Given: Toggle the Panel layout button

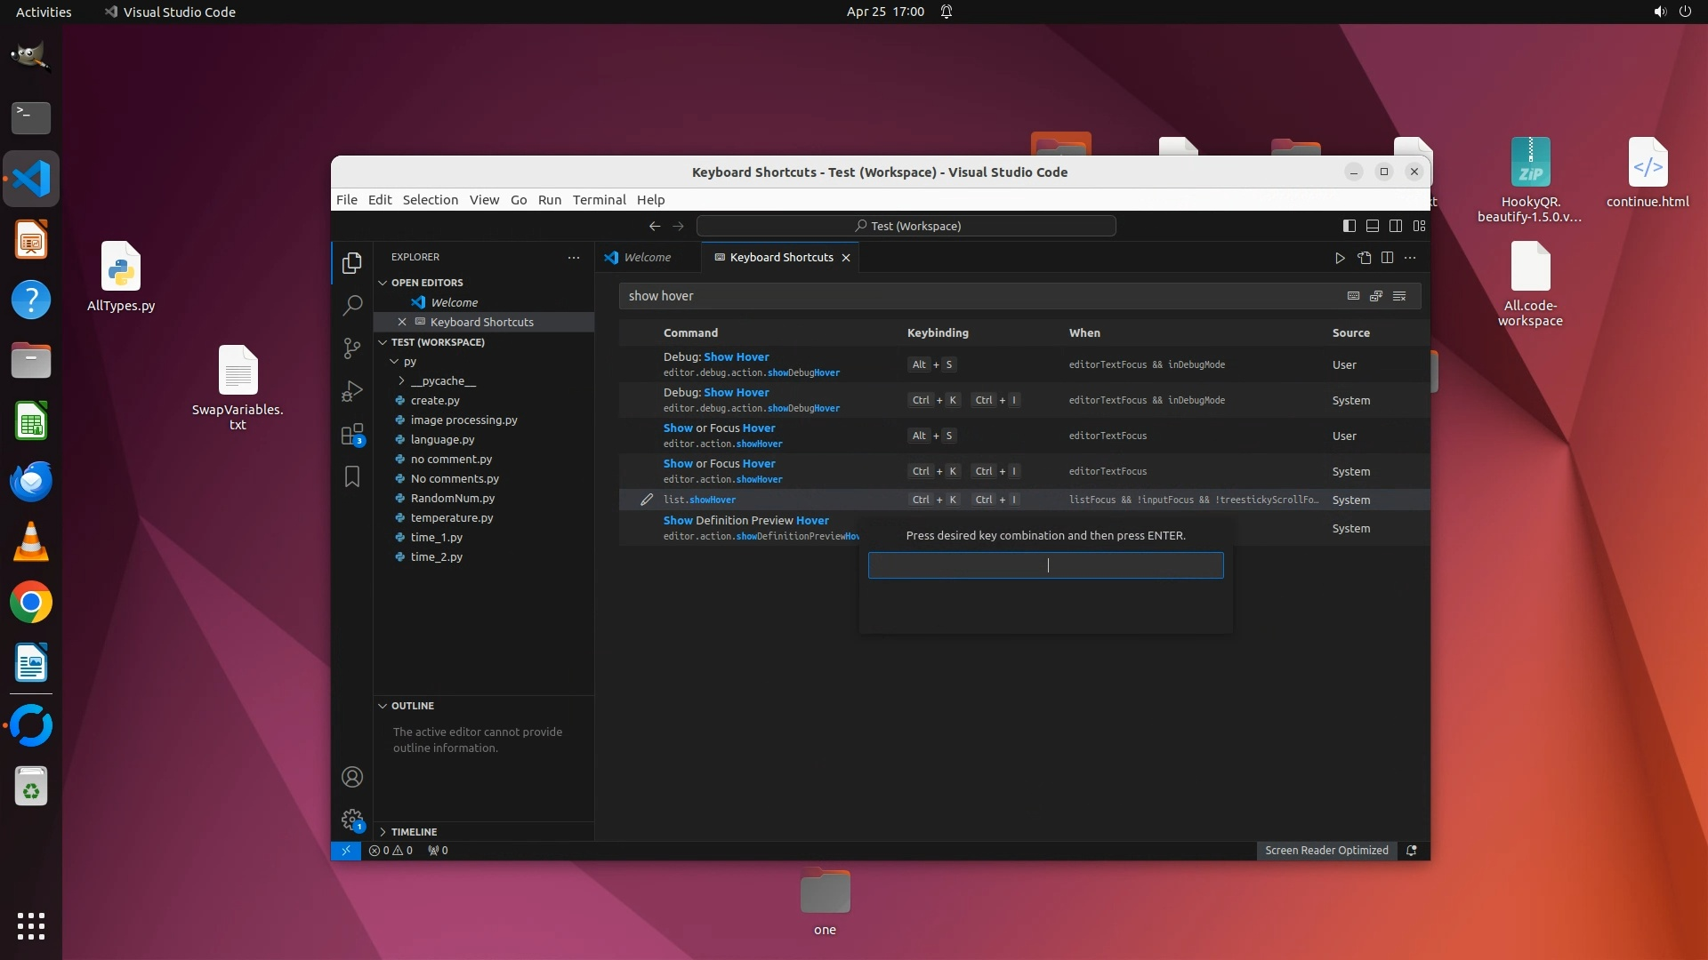Looking at the screenshot, I should [x=1373, y=226].
